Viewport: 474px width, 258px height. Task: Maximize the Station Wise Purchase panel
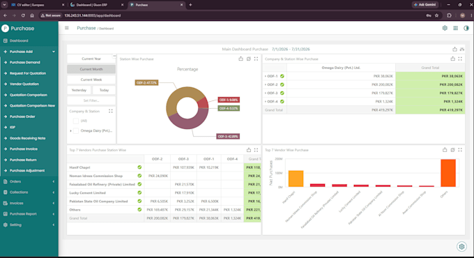(x=256, y=59)
